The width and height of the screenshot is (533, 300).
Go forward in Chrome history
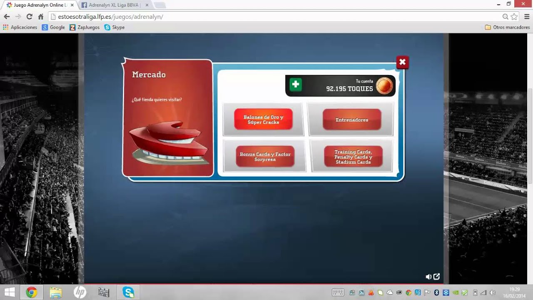click(18, 17)
